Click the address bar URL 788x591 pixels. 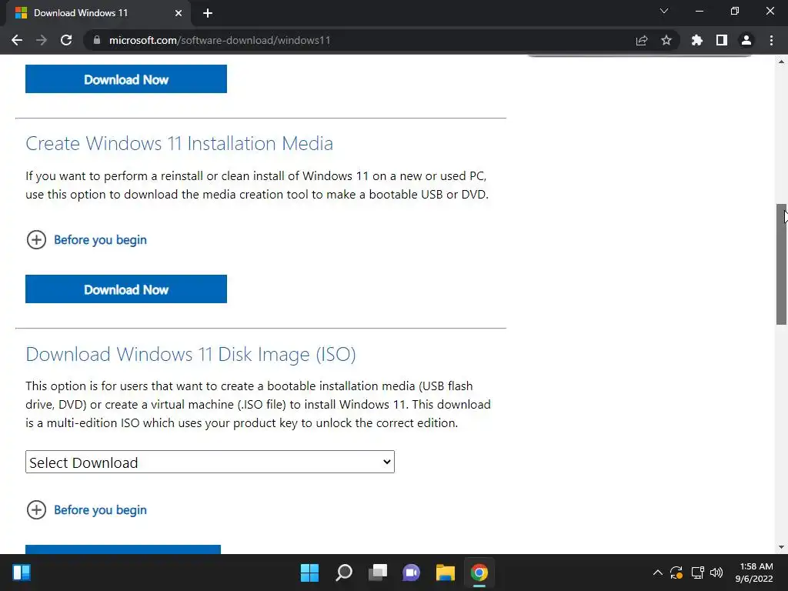[219, 40]
